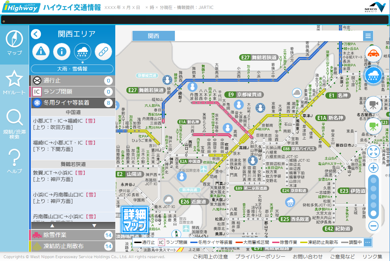Open リンク集 footer link

click(x=372, y=257)
